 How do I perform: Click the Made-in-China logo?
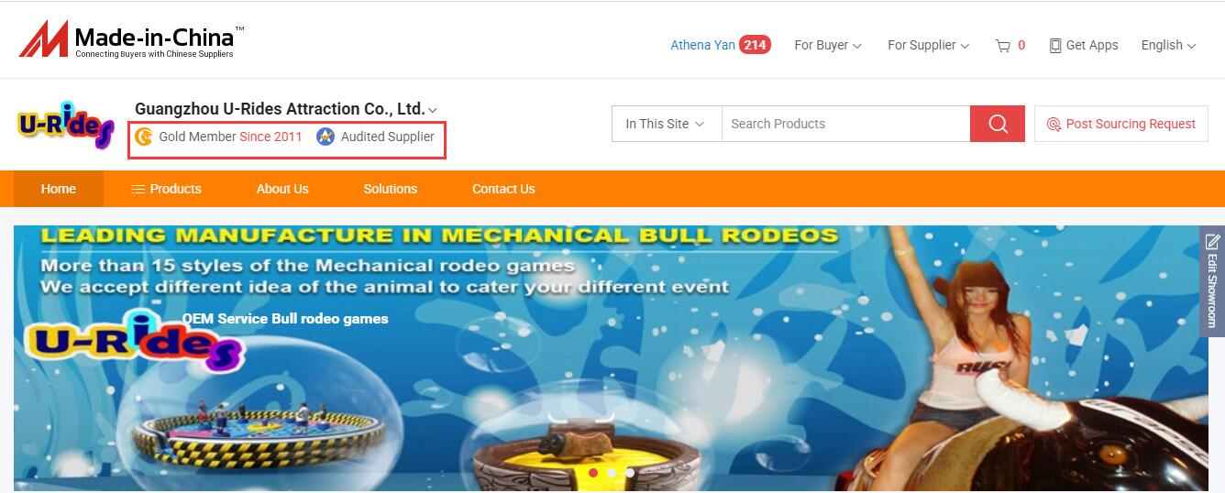(131, 40)
